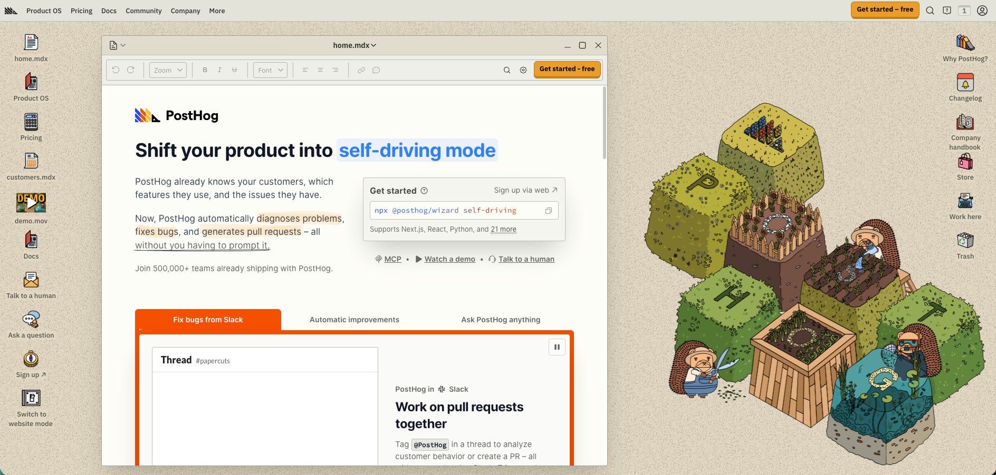996x475 pixels.
Task: Open the MCP link
Action: click(x=388, y=259)
